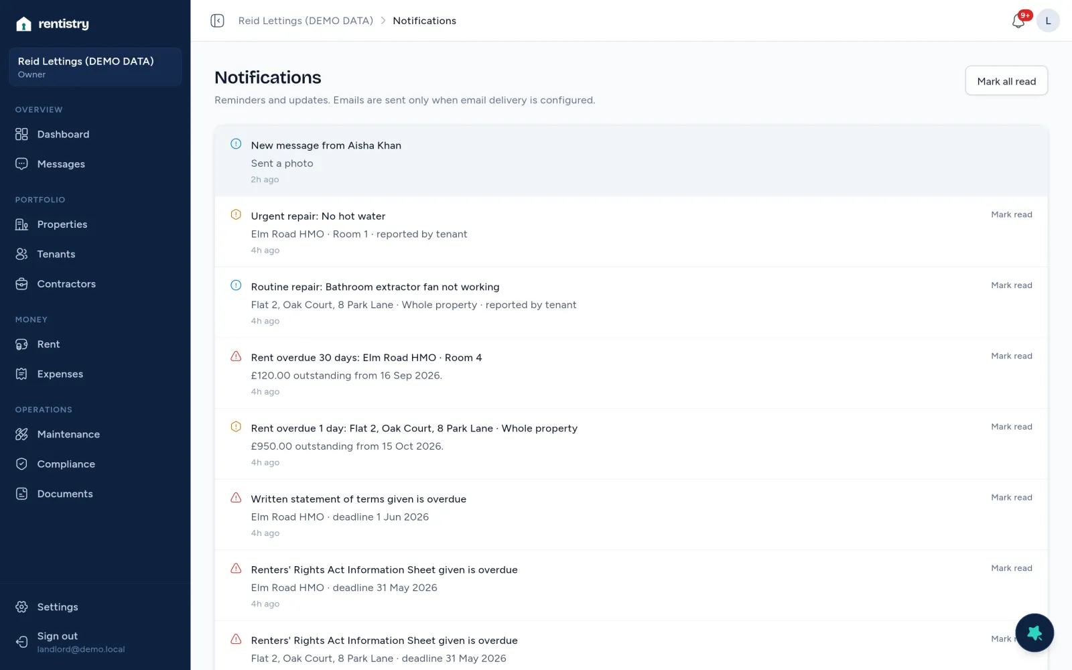The height and width of the screenshot is (670, 1072).
Task: Open the Urgent repair: No hot water notification title
Action: [318, 216]
